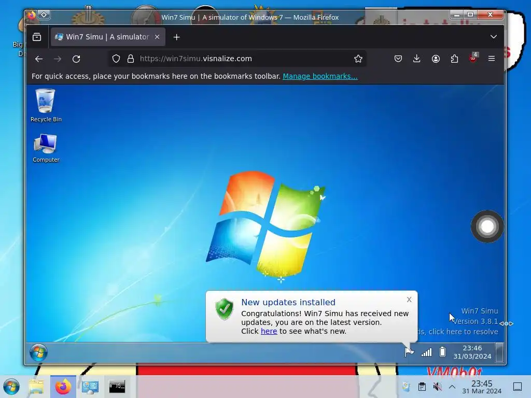Open tracking protection shield in address bar
This screenshot has height=398, width=531.
point(116,59)
